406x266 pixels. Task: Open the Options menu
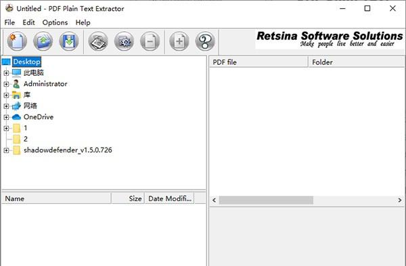point(55,22)
